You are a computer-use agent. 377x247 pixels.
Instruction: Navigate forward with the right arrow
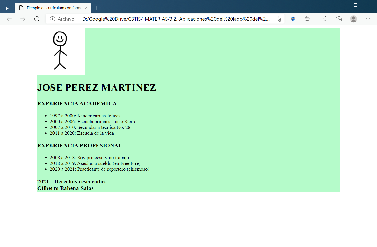[23, 19]
